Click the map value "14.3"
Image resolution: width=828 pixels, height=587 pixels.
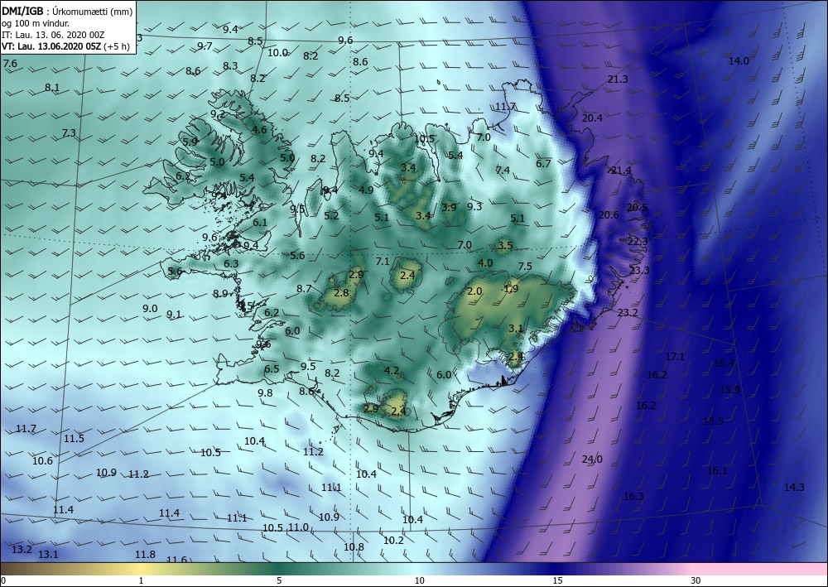click(x=794, y=487)
